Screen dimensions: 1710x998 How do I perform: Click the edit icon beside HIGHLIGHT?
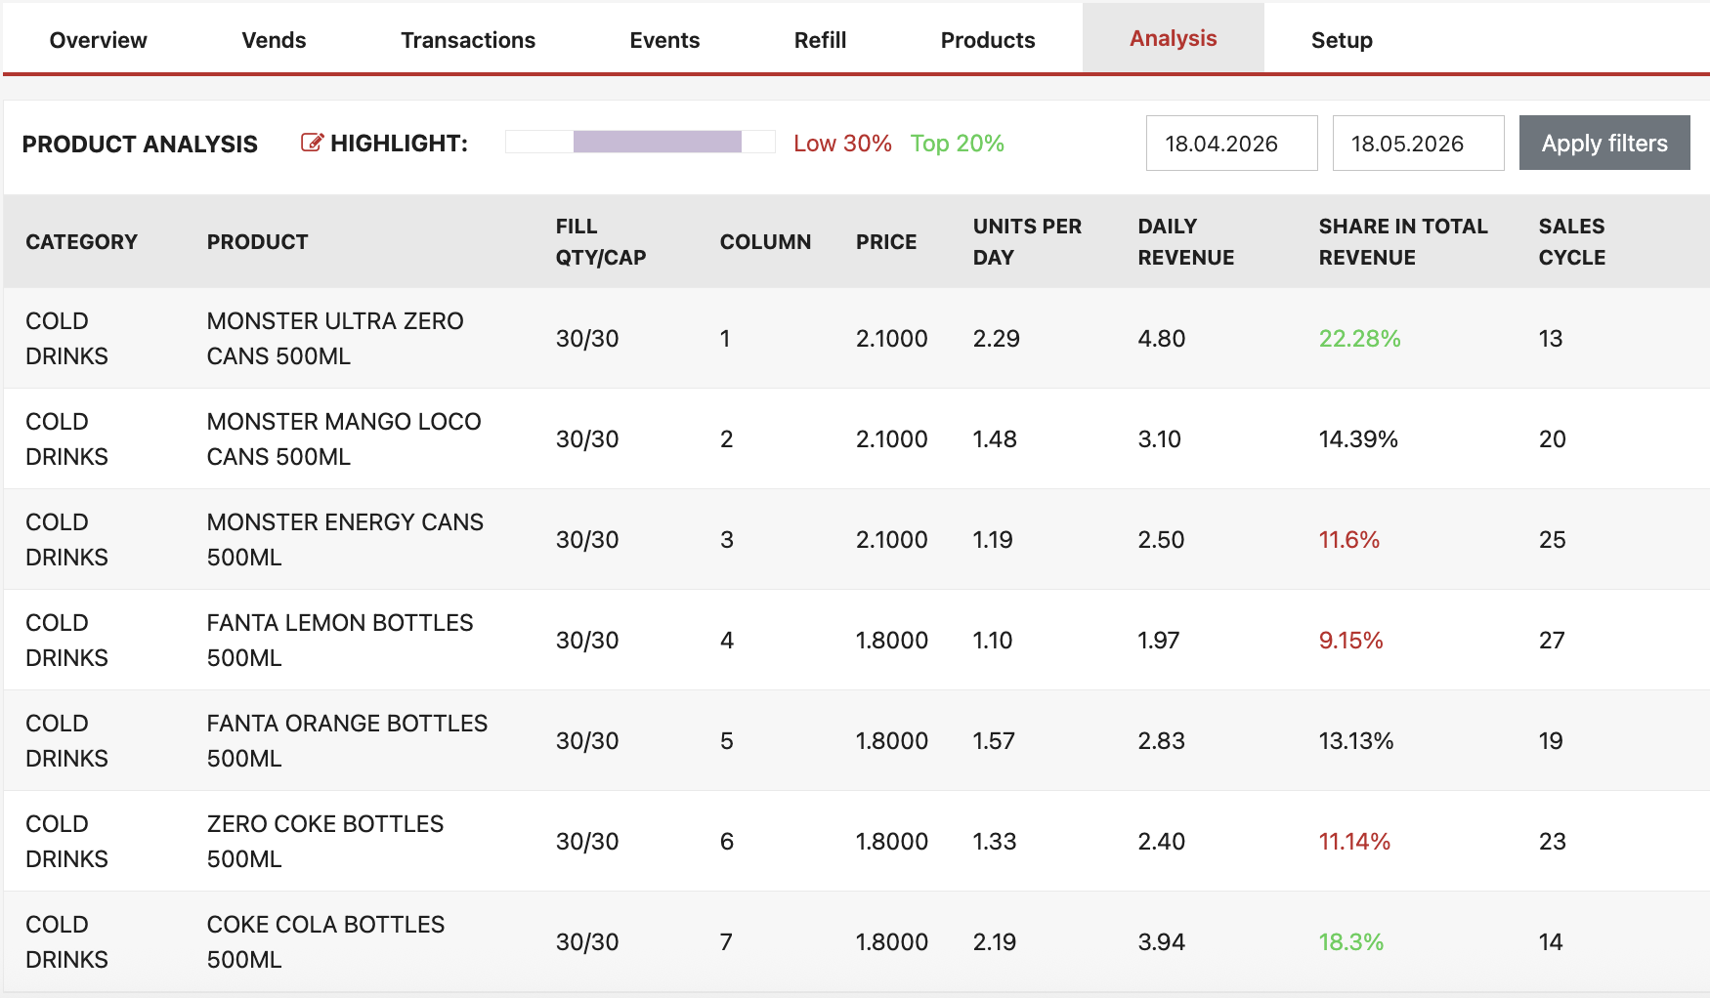(x=312, y=143)
